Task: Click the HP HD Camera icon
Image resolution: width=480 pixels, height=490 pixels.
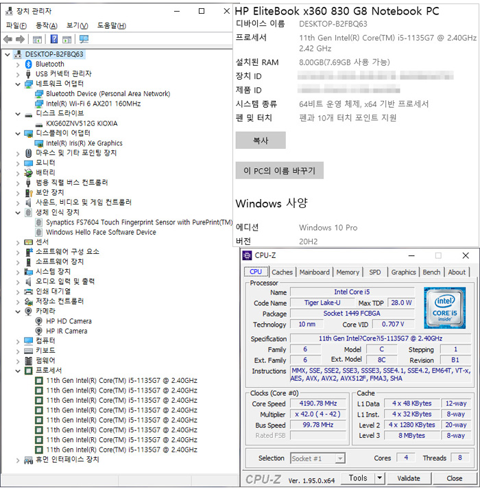Action: coord(38,321)
